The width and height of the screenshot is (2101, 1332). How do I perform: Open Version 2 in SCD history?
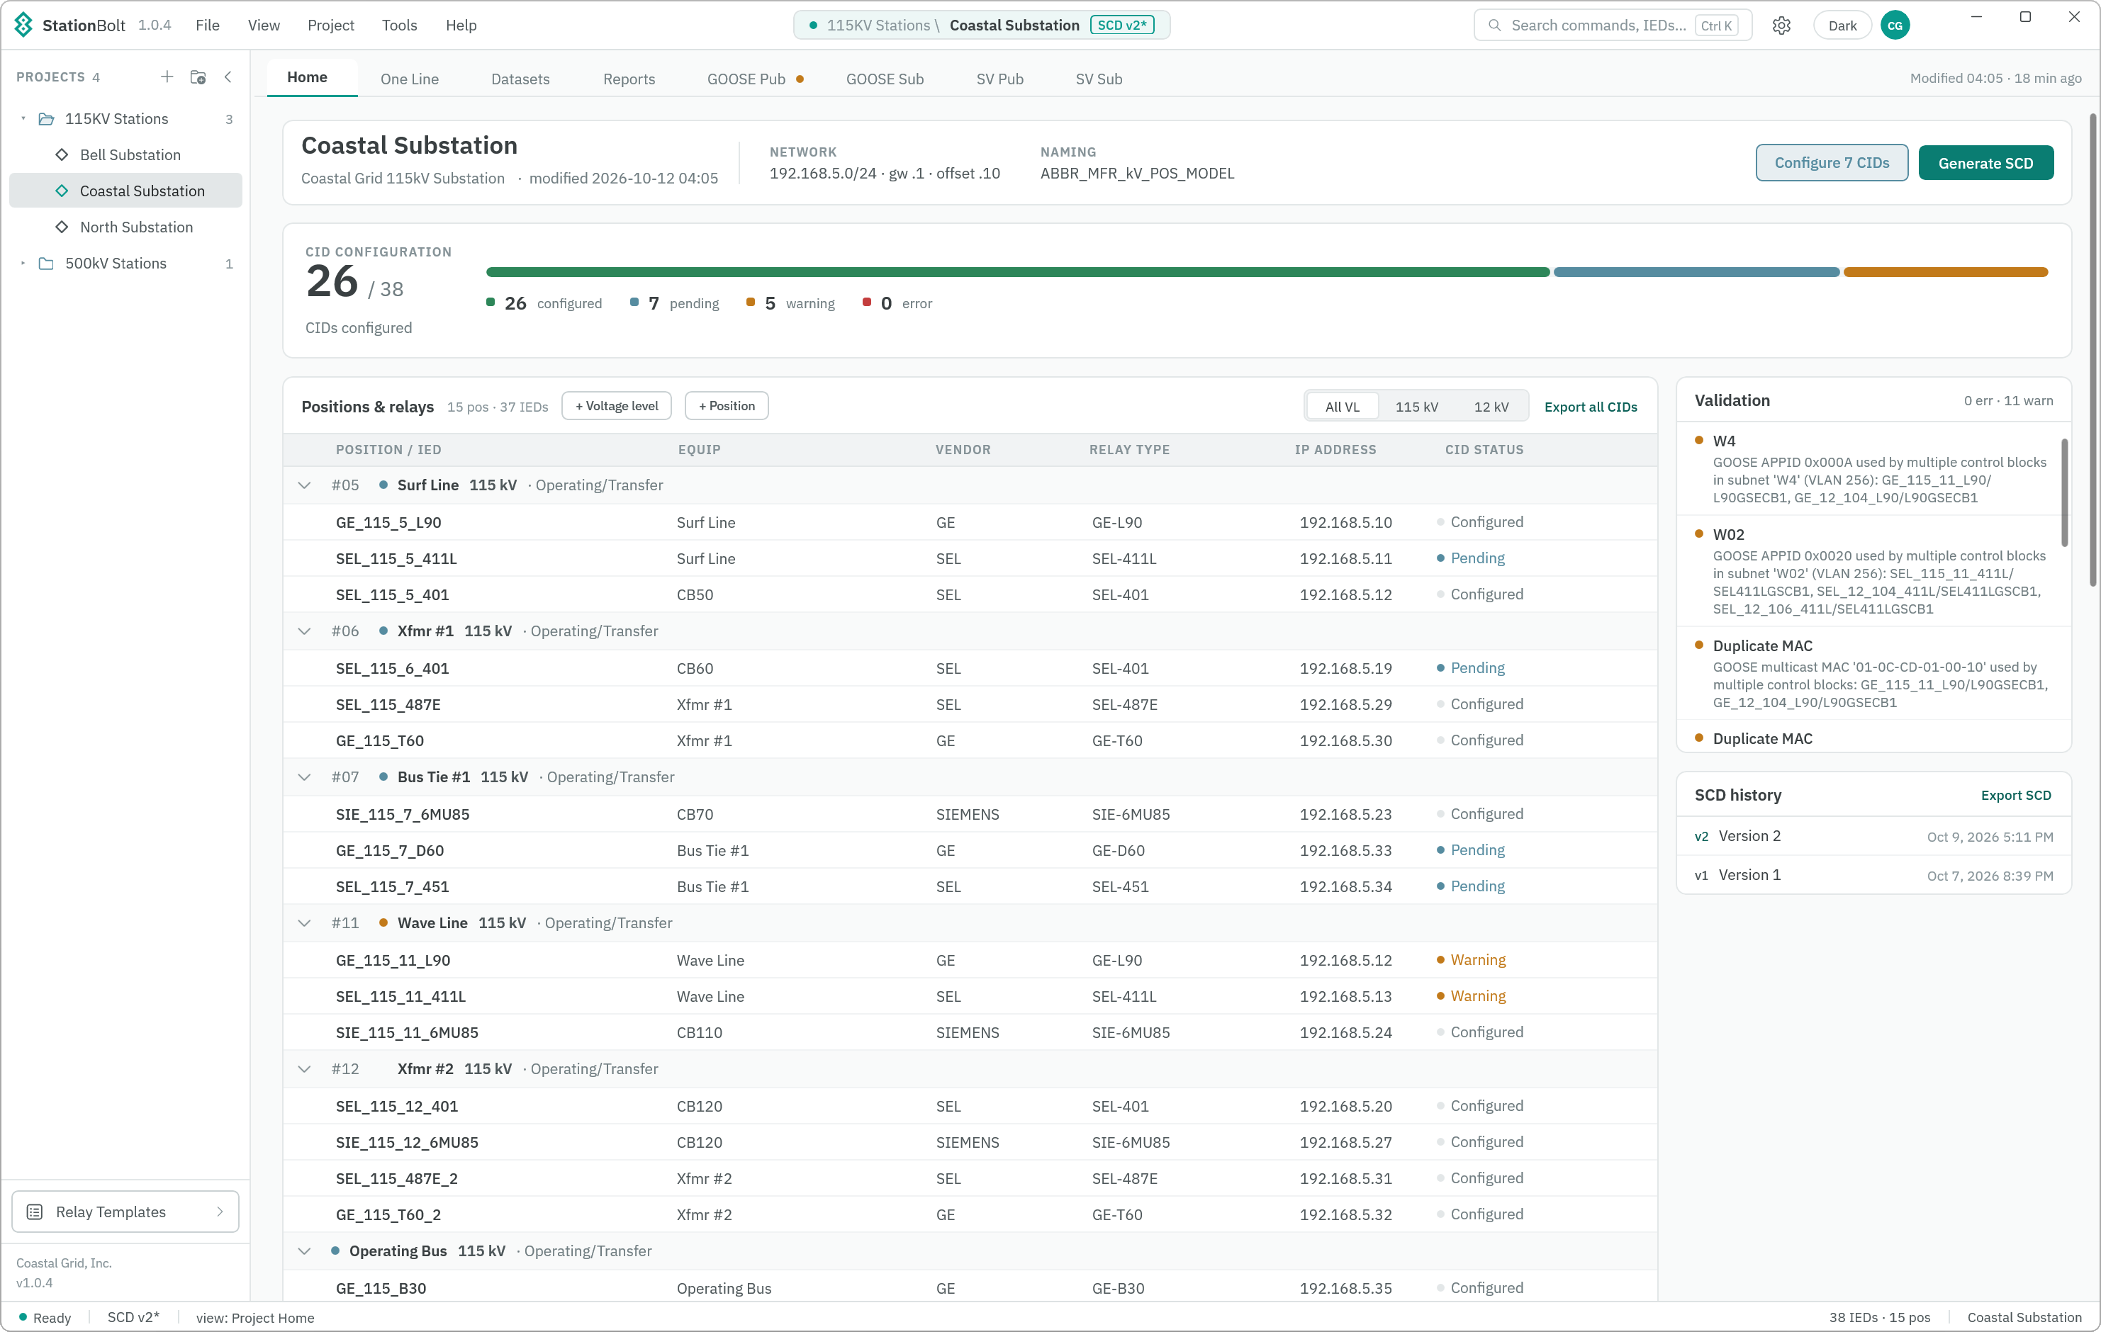1873,837
